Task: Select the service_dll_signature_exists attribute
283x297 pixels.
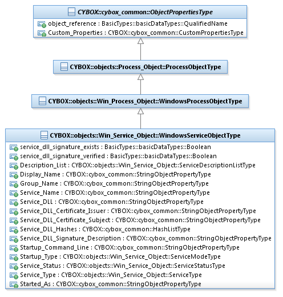Action: tap(110, 147)
